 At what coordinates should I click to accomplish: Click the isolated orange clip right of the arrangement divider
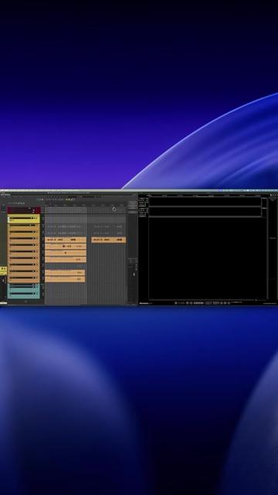coord(109,240)
